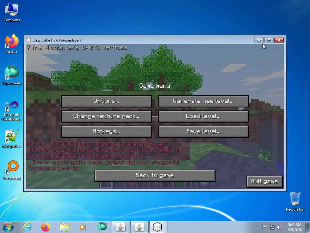310x233 pixels.
Task: Switch to first Java taskbar window
Action: tap(121, 227)
